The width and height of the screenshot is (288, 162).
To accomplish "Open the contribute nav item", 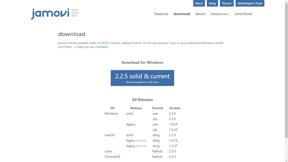I will (243, 14).
